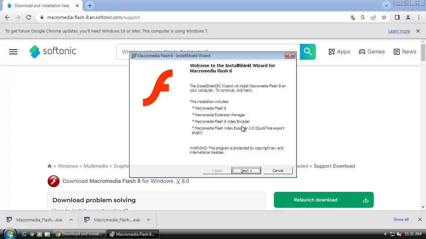Open the News section on Softonic
426x239 pixels.
click(x=405, y=52)
